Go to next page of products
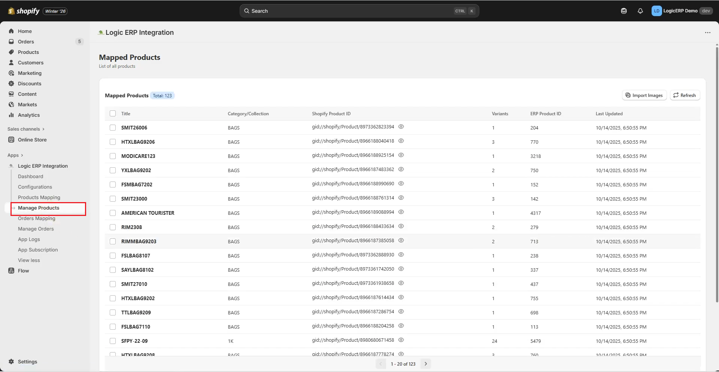719x372 pixels. 425,364
